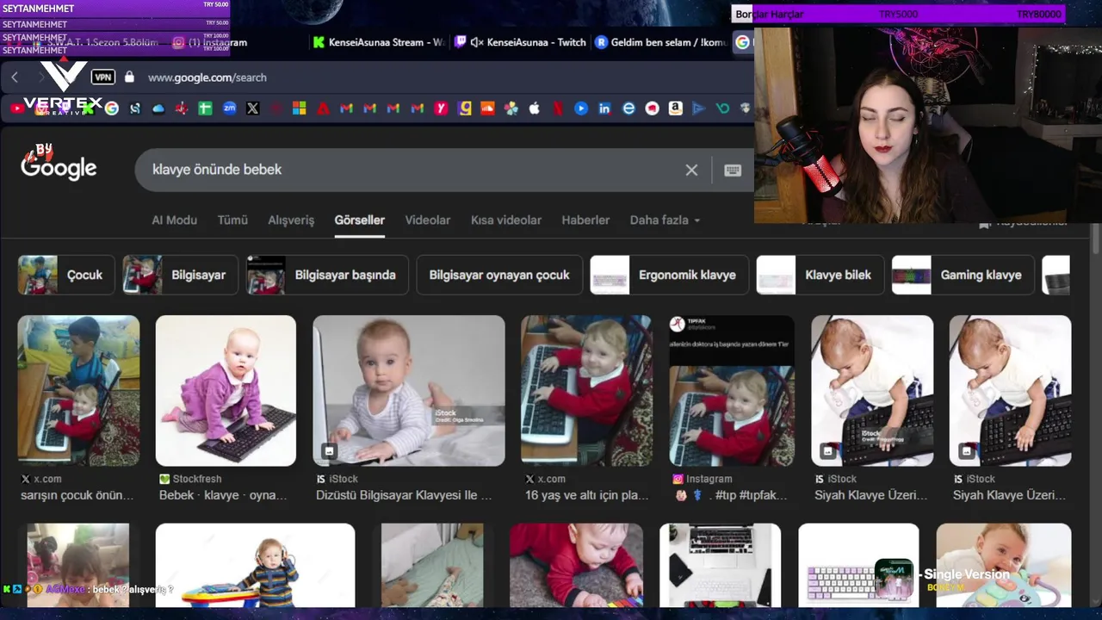
Task: Open the Apple bookmark icon
Action: pyautogui.click(x=534, y=108)
